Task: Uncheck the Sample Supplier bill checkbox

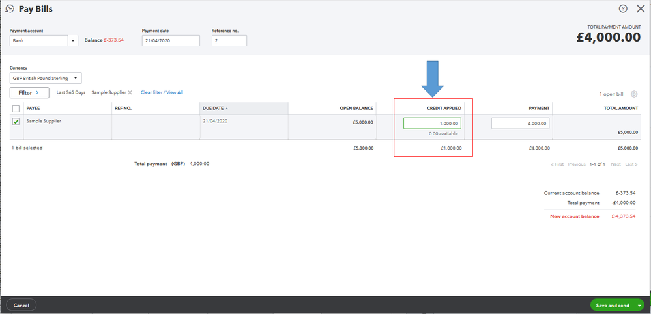Action: point(16,122)
